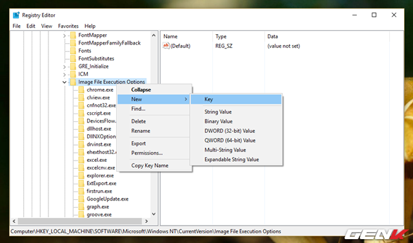Expand the ICM key arrow
Image resolution: width=413 pixels, height=243 pixels.
tap(65, 74)
